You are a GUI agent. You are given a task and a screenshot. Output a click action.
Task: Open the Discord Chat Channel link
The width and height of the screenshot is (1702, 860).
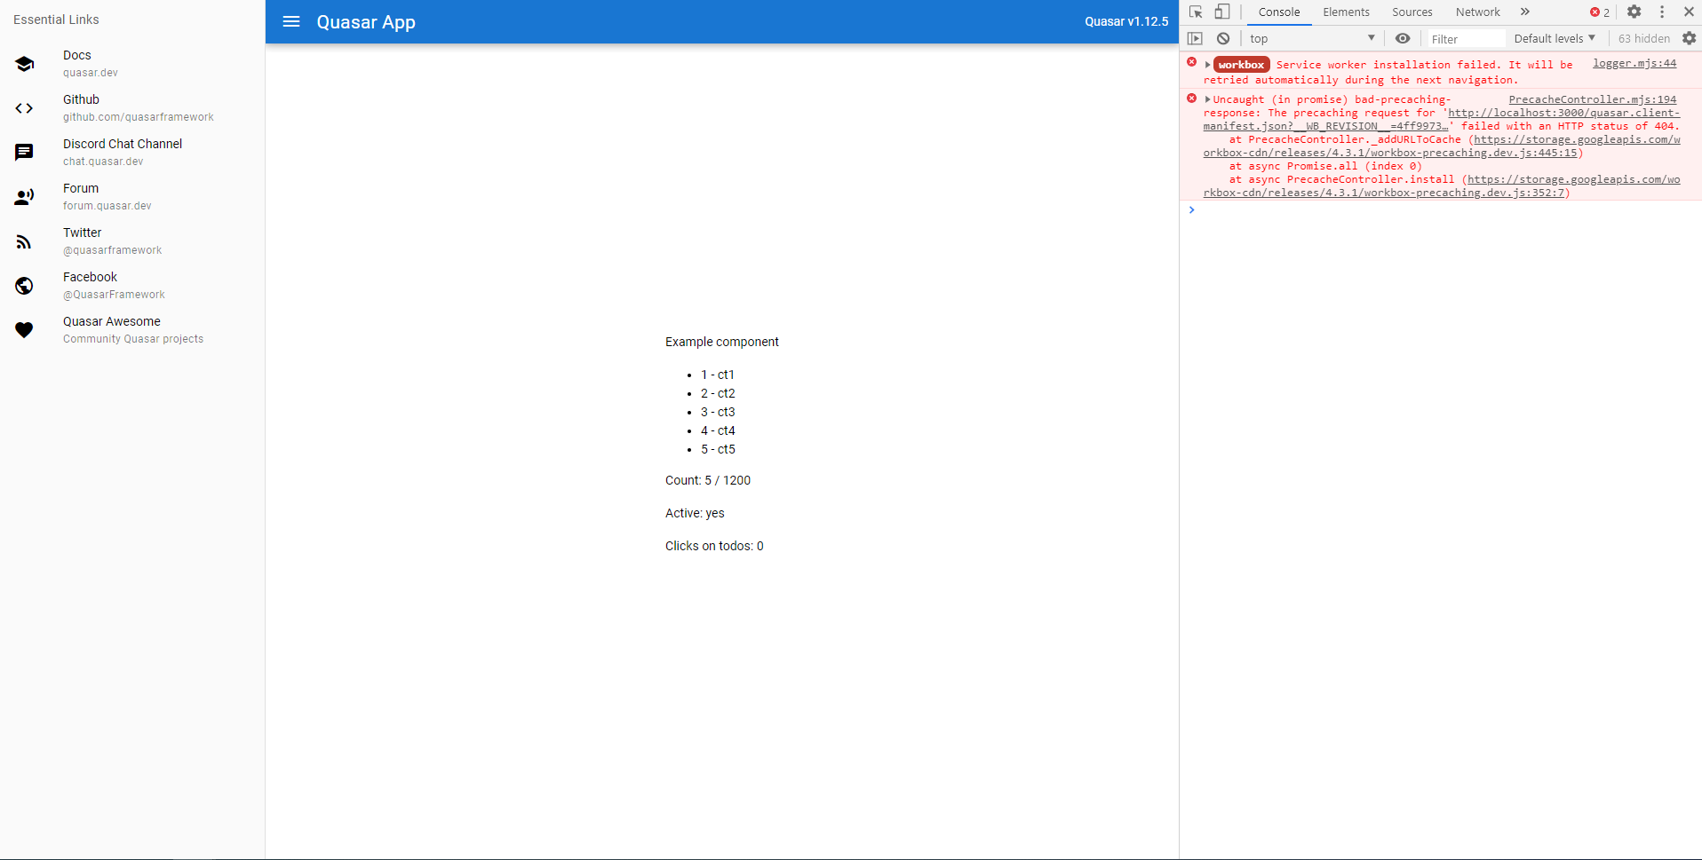[x=132, y=153]
